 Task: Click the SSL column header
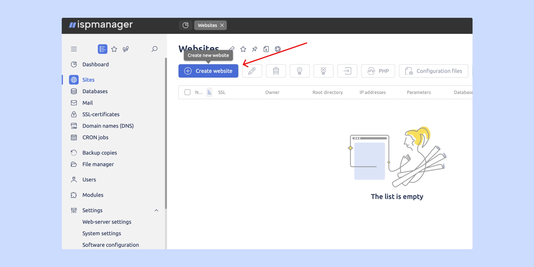(x=222, y=92)
